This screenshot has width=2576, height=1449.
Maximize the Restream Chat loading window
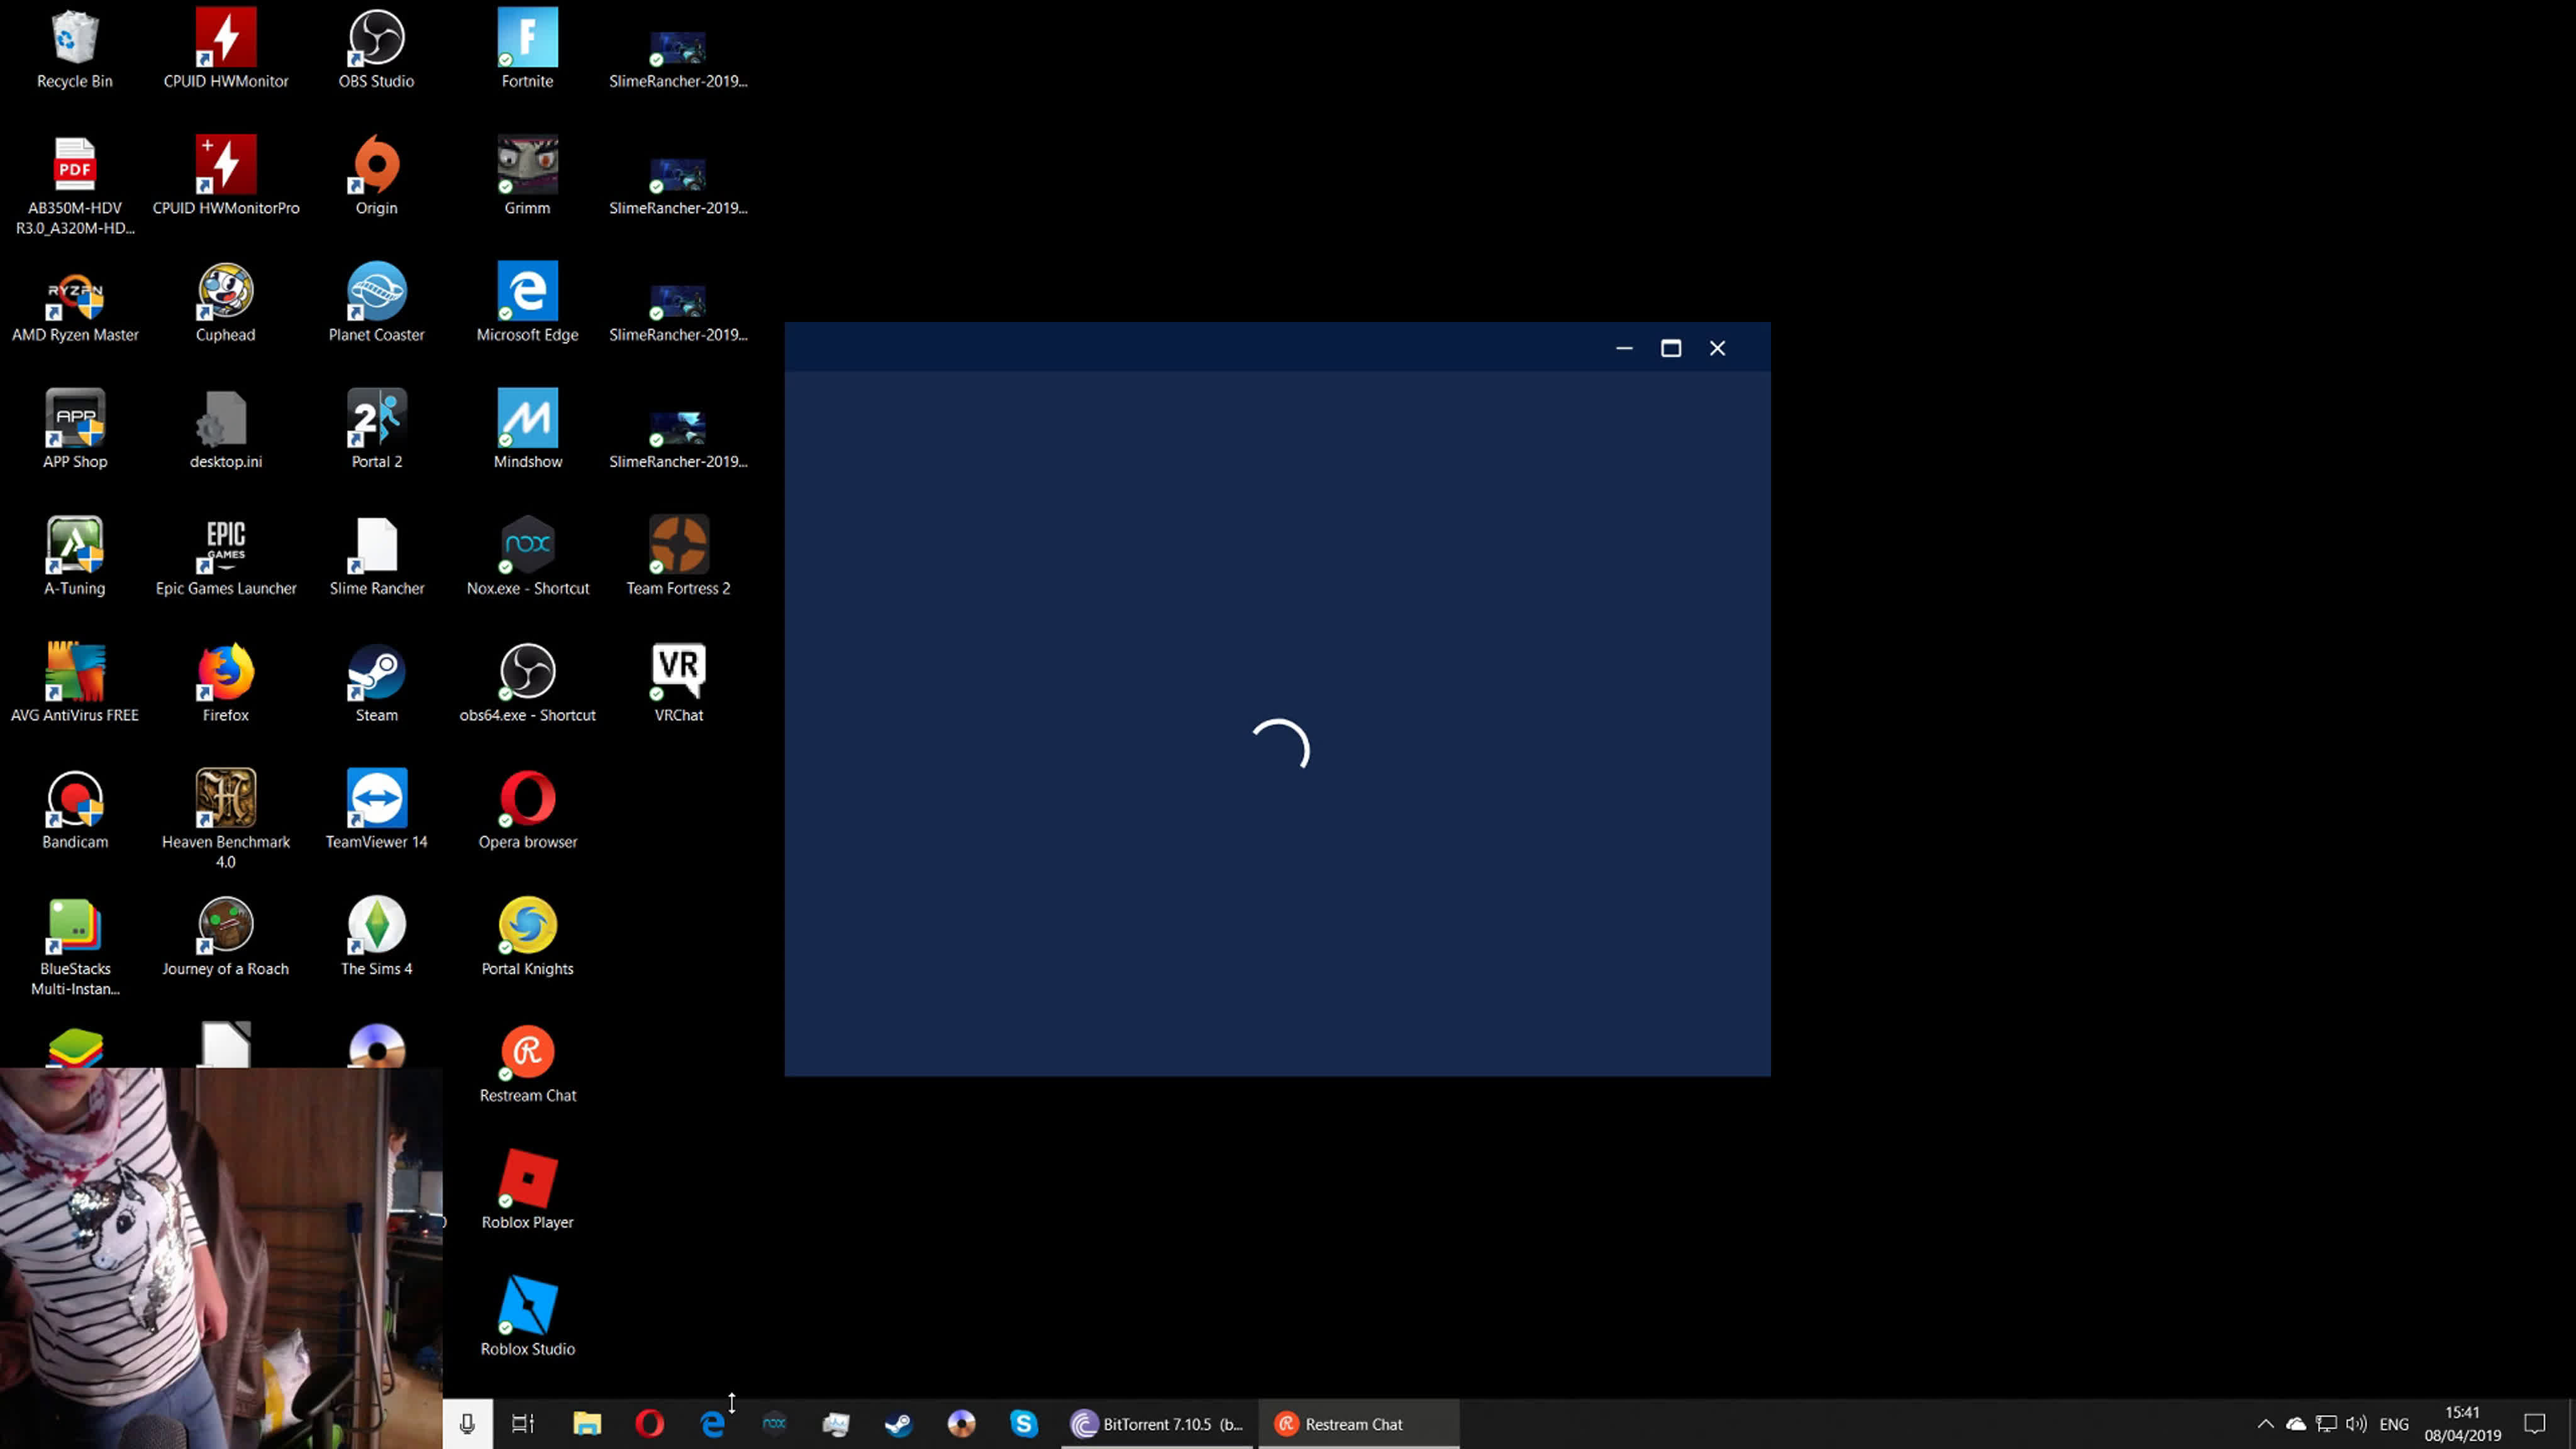coord(1671,348)
